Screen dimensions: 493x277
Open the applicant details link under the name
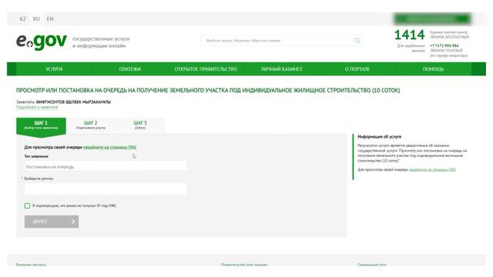(x=37, y=108)
